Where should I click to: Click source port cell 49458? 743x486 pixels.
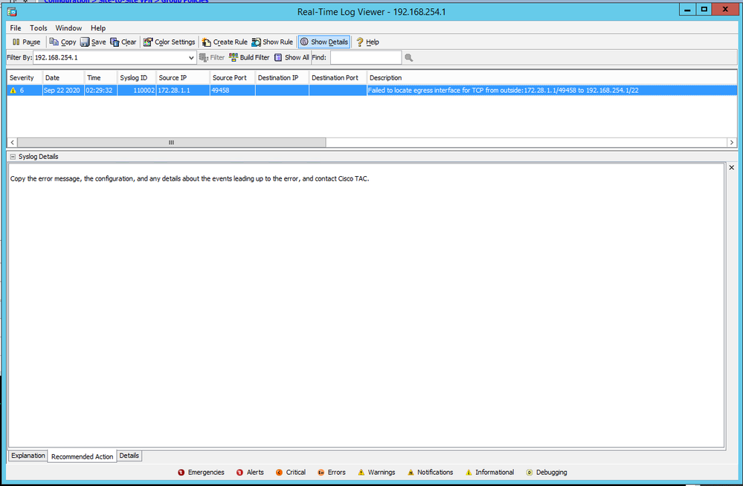(x=232, y=90)
